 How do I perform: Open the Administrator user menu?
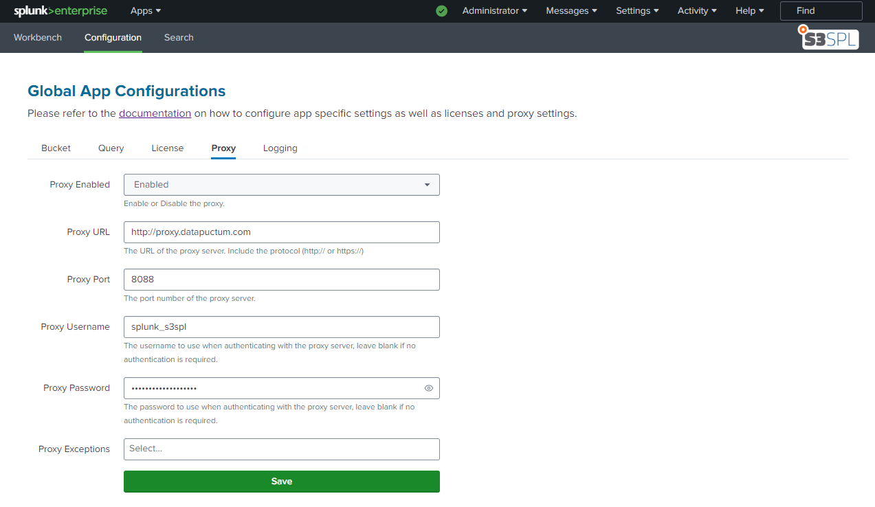tap(494, 11)
